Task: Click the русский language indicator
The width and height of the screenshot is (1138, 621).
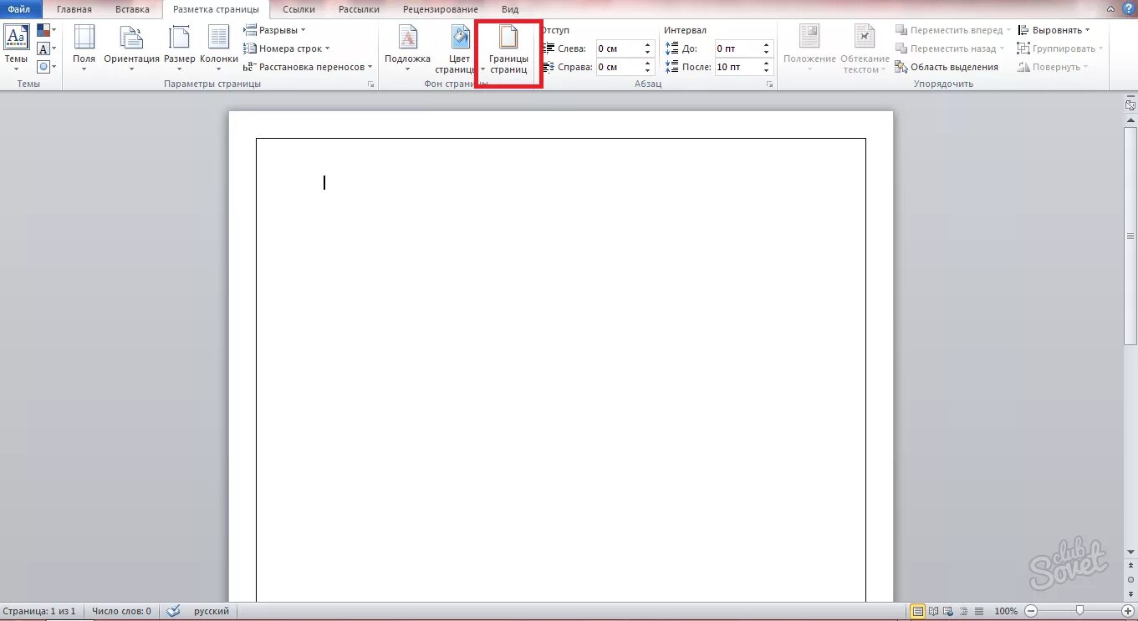Action: (x=212, y=611)
